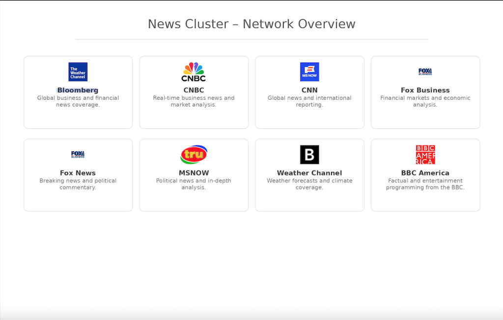Click the logo above the Fox News title
503x320 pixels.
78,155
